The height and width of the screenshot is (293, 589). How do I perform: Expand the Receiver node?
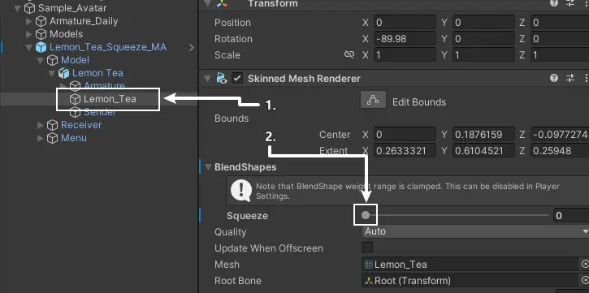point(40,125)
